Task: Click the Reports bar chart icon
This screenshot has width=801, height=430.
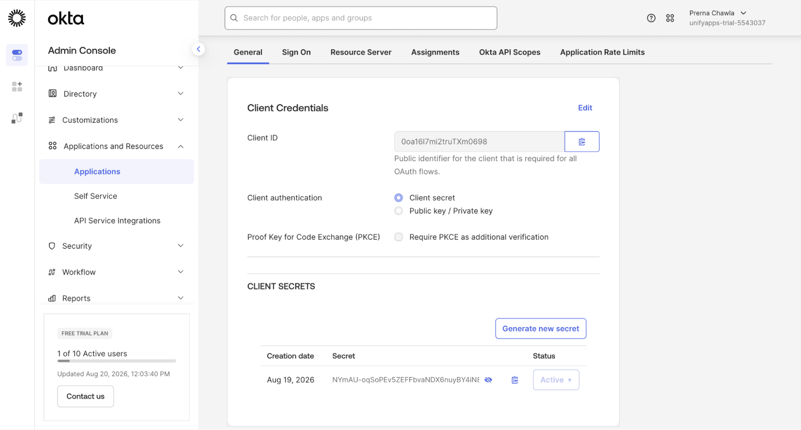Action: (x=52, y=298)
